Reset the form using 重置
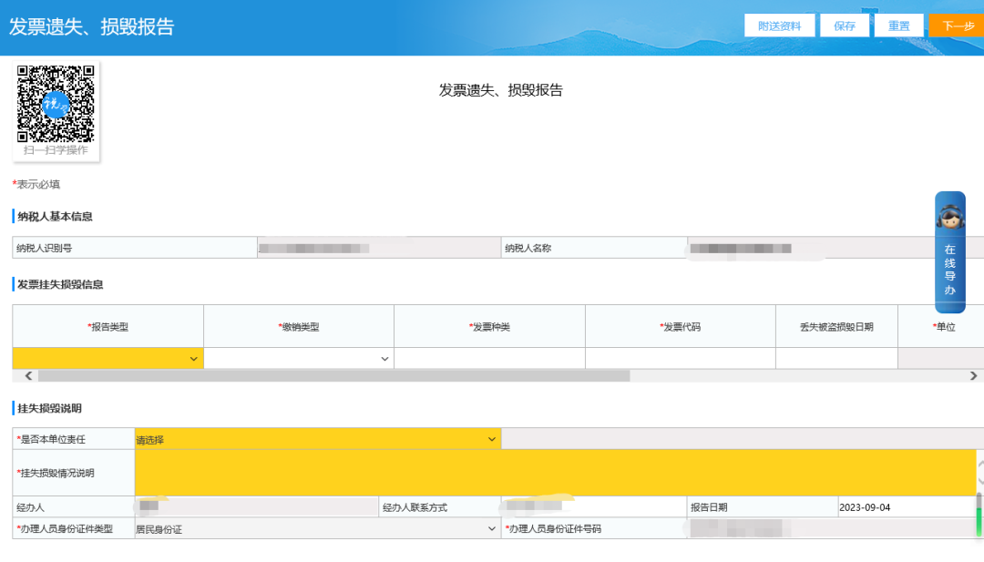The height and width of the screenshot is (562, 984). point(898,26)
